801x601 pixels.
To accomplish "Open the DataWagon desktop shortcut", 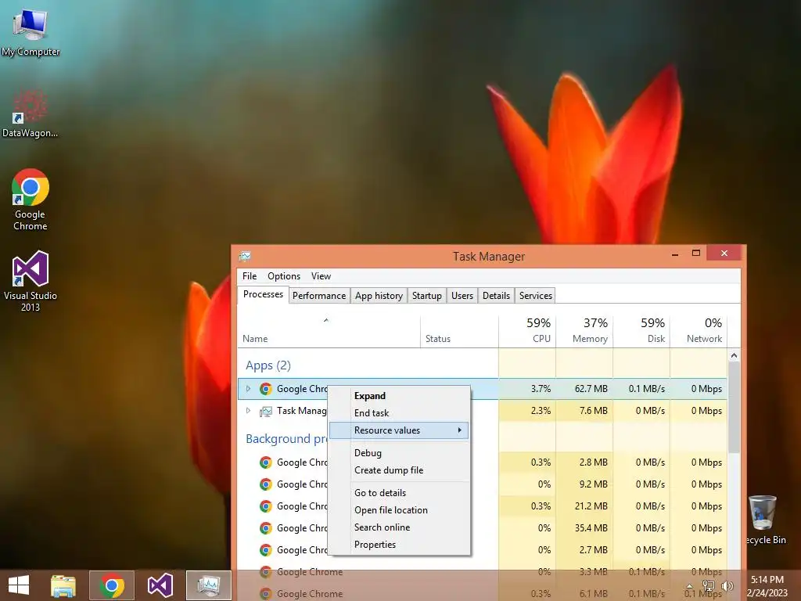I will tap(31, 113).
